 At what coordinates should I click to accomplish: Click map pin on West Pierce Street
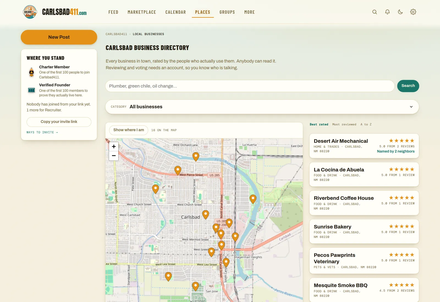coord(178,170)
